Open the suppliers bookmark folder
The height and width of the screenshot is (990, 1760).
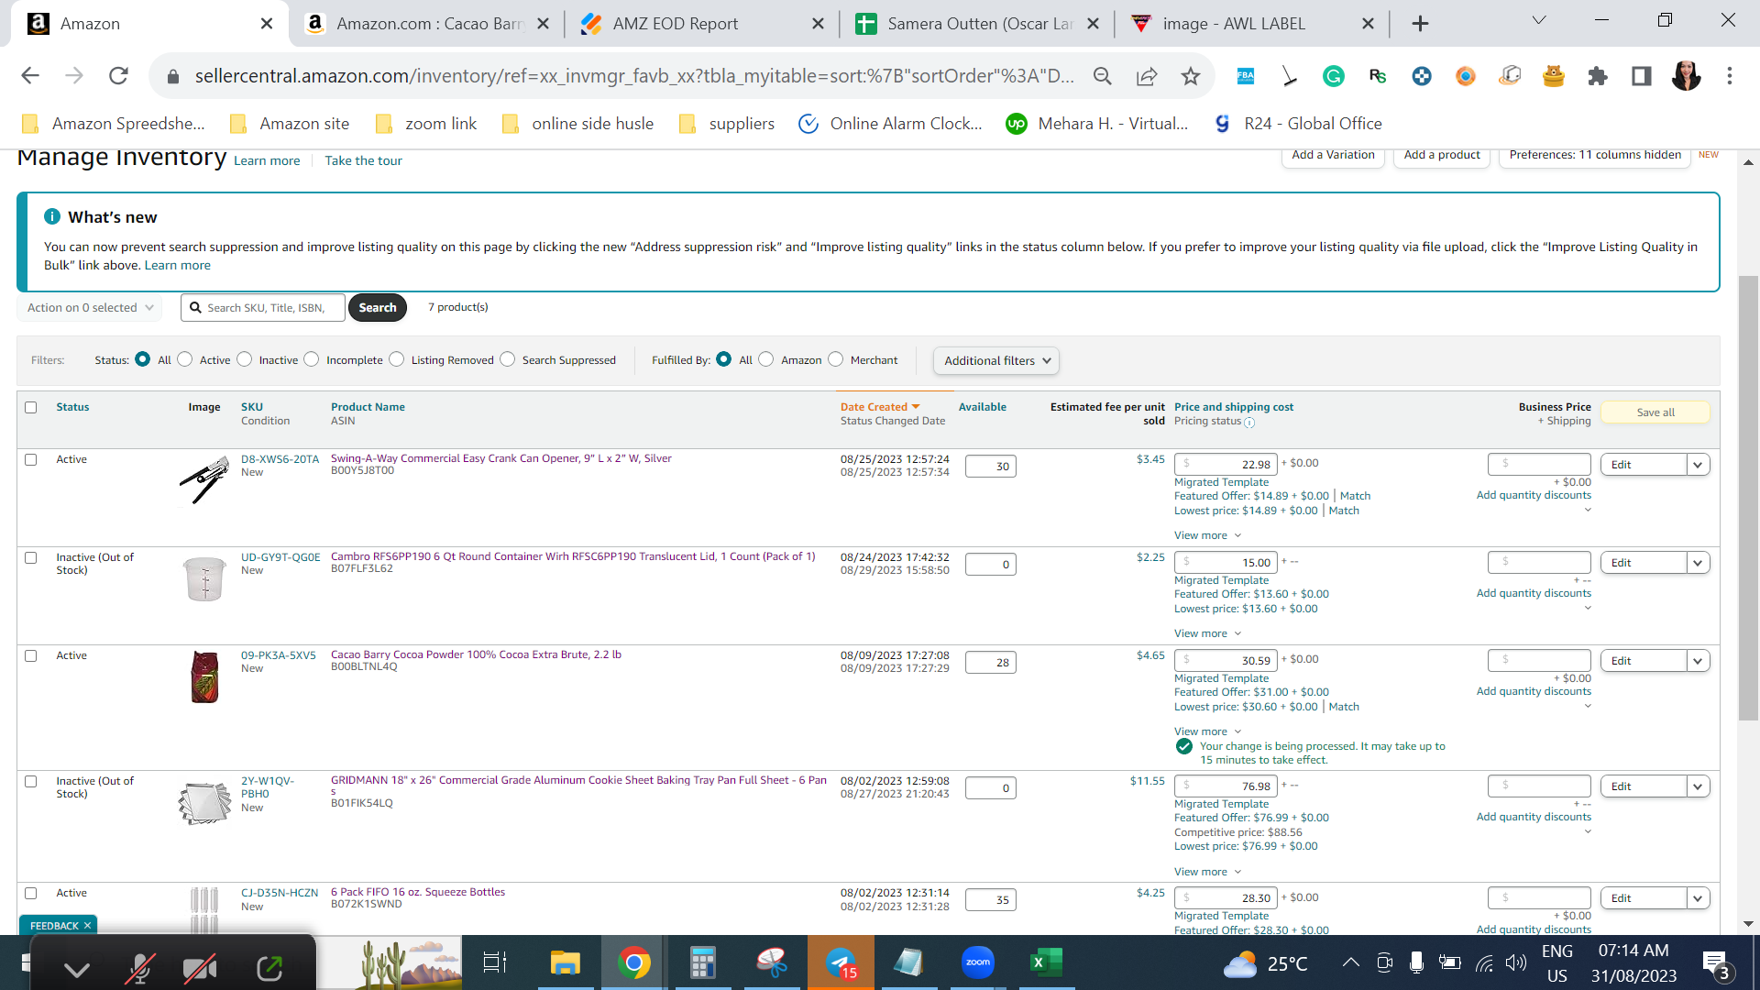pos(727,124)
